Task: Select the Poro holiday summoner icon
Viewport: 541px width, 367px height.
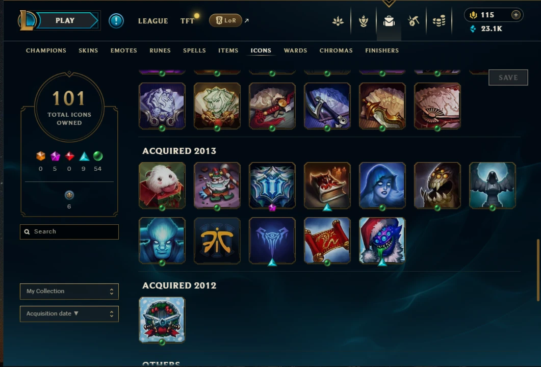Action: [162, 186]
